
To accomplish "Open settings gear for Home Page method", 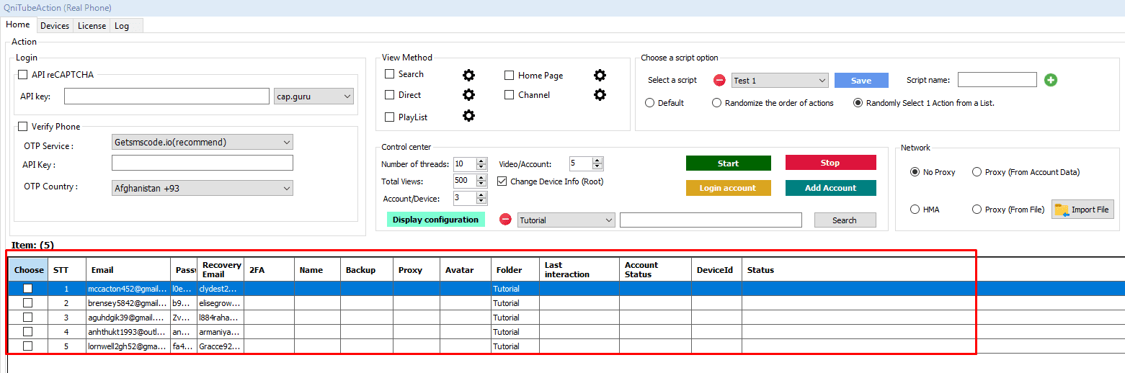I will point(600,75).
